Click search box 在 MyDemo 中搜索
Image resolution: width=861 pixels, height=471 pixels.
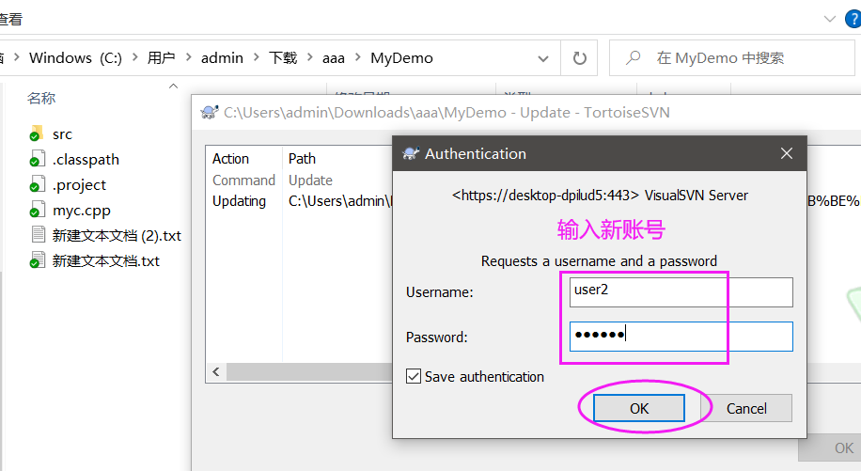(732, 57)
